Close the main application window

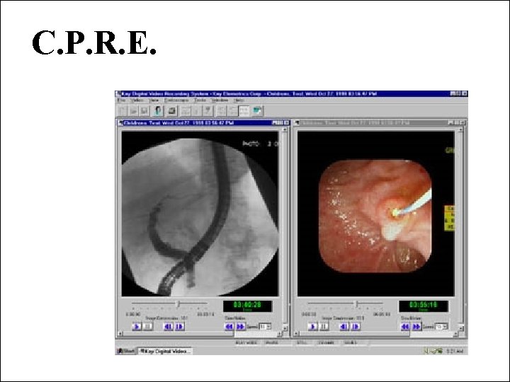(465, 93)
